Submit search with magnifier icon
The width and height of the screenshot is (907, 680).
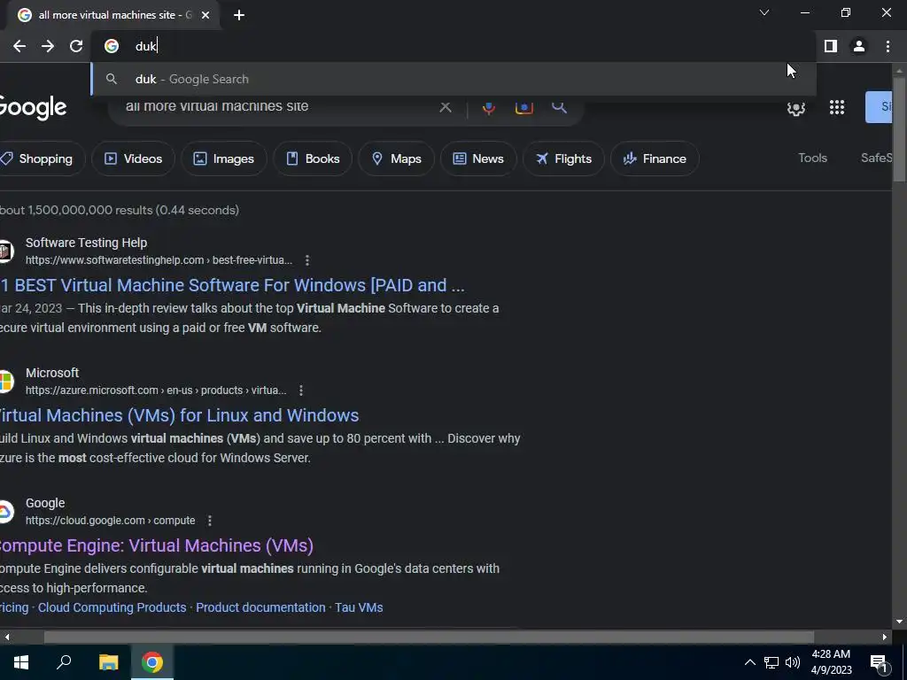559,107
